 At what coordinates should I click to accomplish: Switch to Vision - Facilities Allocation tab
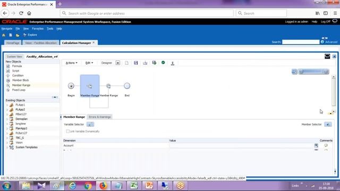(x=41, y=43)
